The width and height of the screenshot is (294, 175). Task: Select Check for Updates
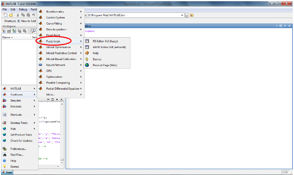(x=20, y=141)
